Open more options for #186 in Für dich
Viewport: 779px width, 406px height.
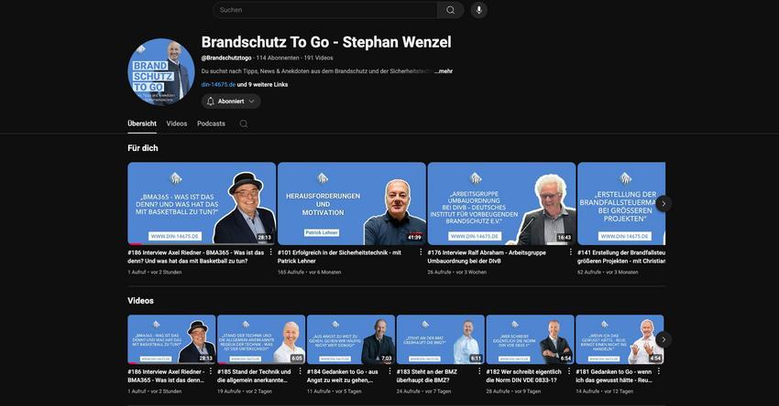(x=270, y=251)
